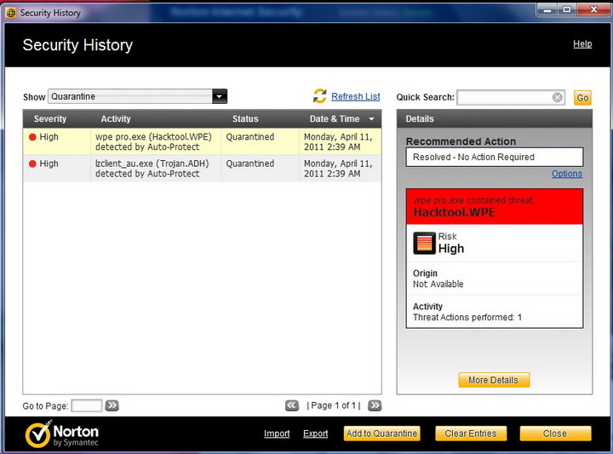Click the red severity dot for wpe pro.exe
This screenshot has height=454, width=613.
coord(32,137)
